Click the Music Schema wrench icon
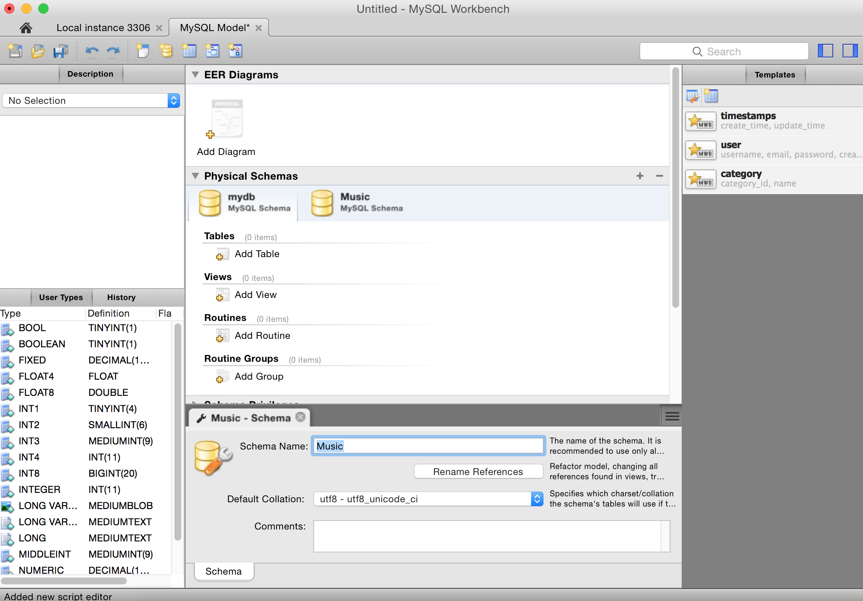Image resolution: width=863 pixels, height=601 pixels. click(201, 417)
